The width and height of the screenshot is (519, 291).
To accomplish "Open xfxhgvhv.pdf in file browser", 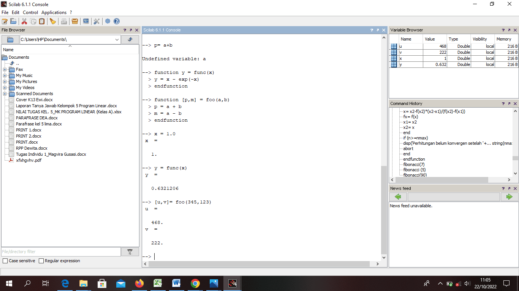I will point(28,160).
